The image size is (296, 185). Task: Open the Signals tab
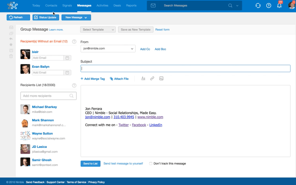pos(67,6)
